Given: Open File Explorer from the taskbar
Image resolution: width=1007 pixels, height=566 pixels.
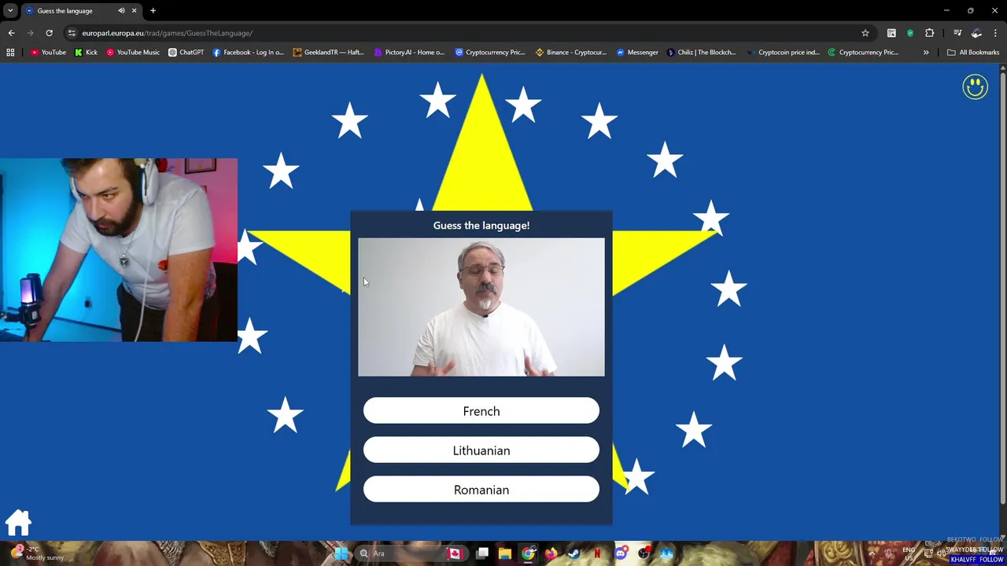Looking at the screenshot, I should click(505, 553).
